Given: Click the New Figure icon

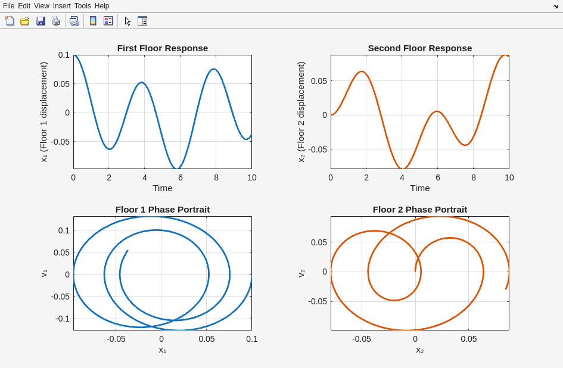Looking at the screenshot, I should (10, 21).
